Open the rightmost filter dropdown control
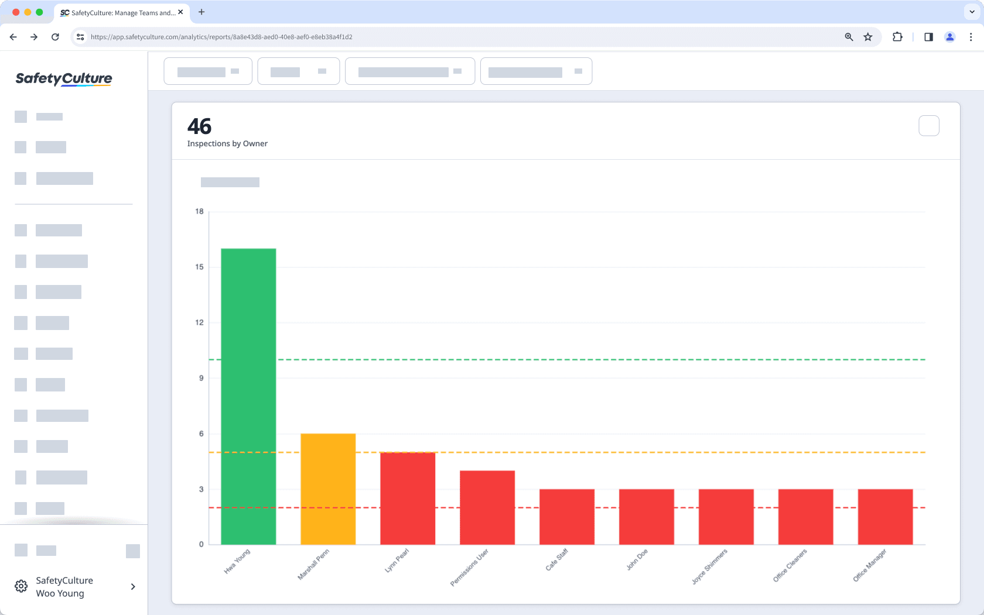The image size is (984, 615). click(x=535, y=71)
